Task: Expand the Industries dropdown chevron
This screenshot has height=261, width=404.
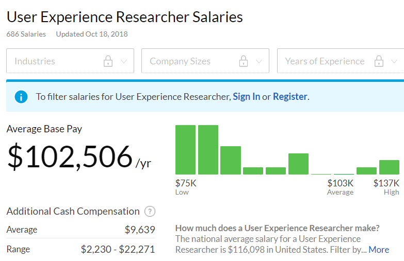Action: (x=124, y=61)
